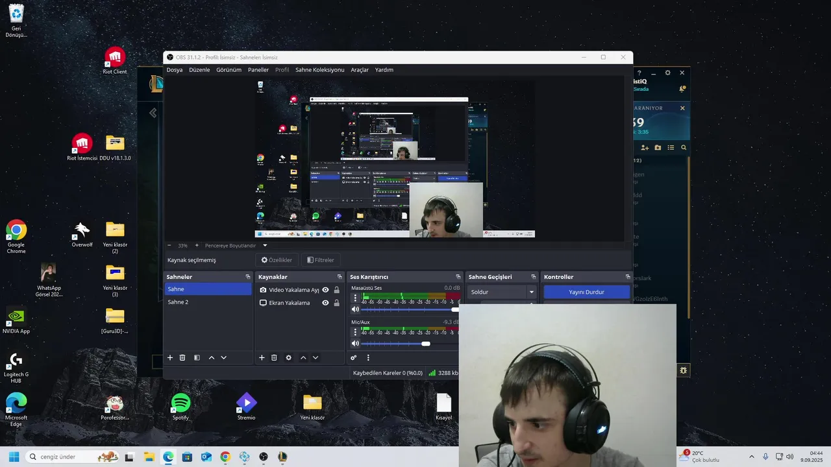Image resolution: width=831 pixels, height=467 pixels.
Task: Click the Windows taskbar search box
Action: (72, 457)
